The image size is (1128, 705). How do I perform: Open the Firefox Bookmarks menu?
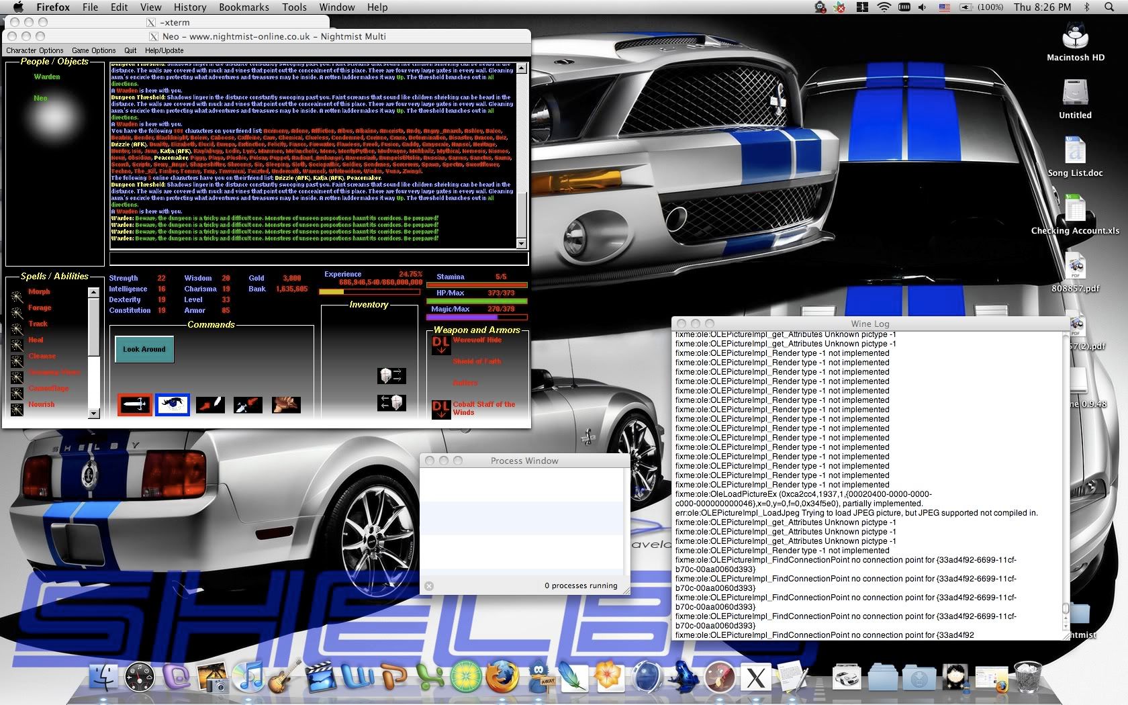point(244,7)
